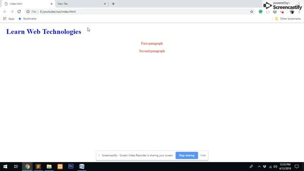Open Chrome from the taskbar

[x=28, y=167]
